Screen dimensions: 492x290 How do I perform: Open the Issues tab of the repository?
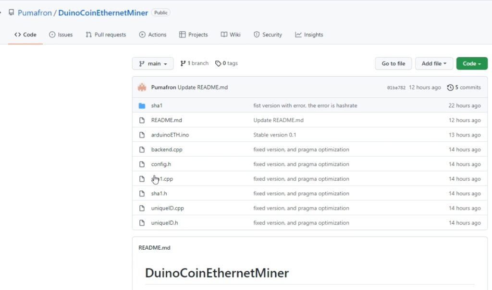(61, 35)
